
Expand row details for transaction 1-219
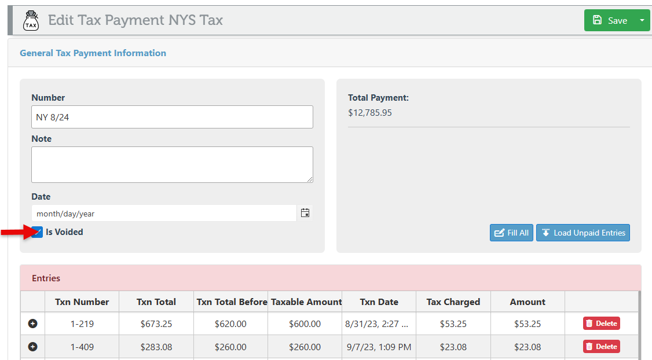tap(33, 324)
